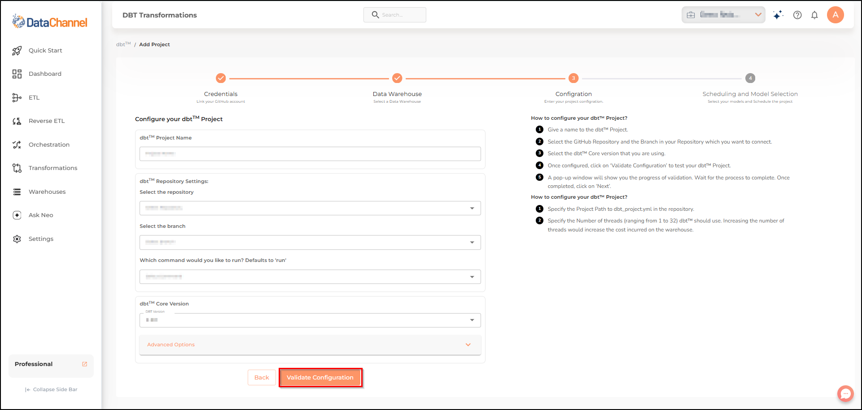Open Ask Neo assistant
The width and height of the screenshot is (862, 410).
tap(41, 215)
